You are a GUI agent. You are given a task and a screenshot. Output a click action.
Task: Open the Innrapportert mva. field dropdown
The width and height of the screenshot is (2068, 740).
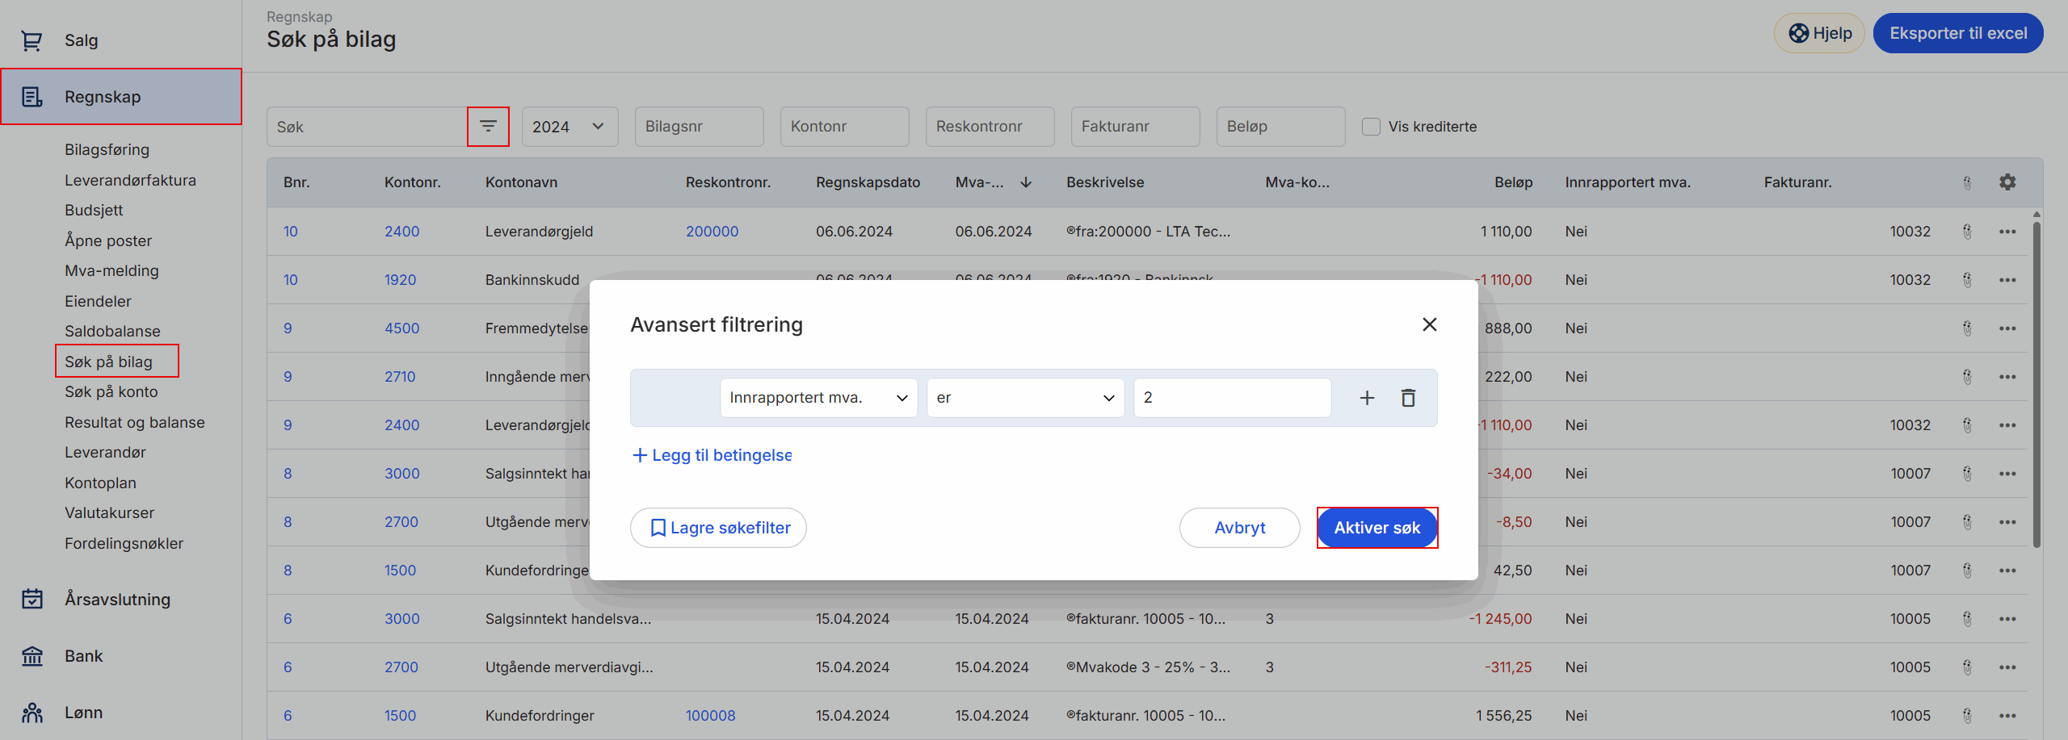[x=818, y=398]
